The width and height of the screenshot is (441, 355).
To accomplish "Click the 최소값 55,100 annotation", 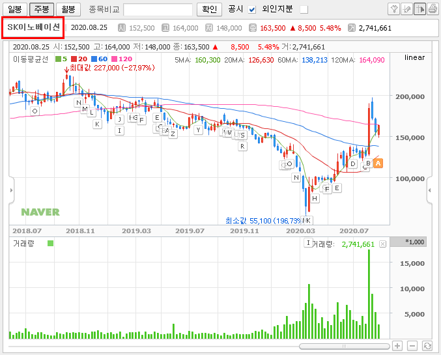I will 264,221.
